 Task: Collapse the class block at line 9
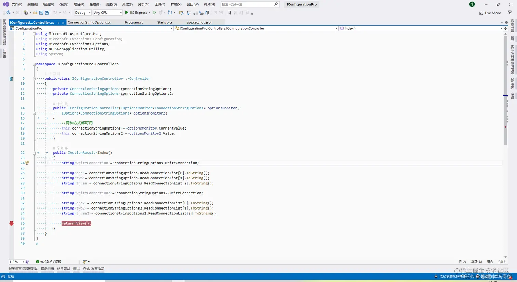34,79
